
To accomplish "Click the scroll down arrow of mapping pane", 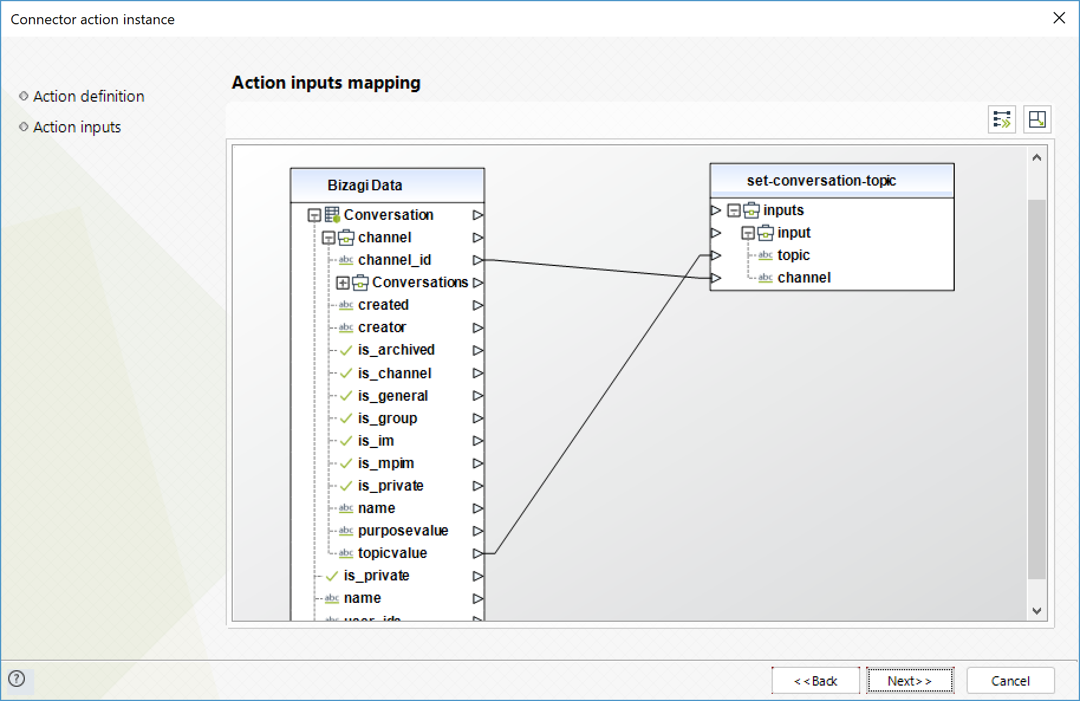I will tap(1037, 611).
